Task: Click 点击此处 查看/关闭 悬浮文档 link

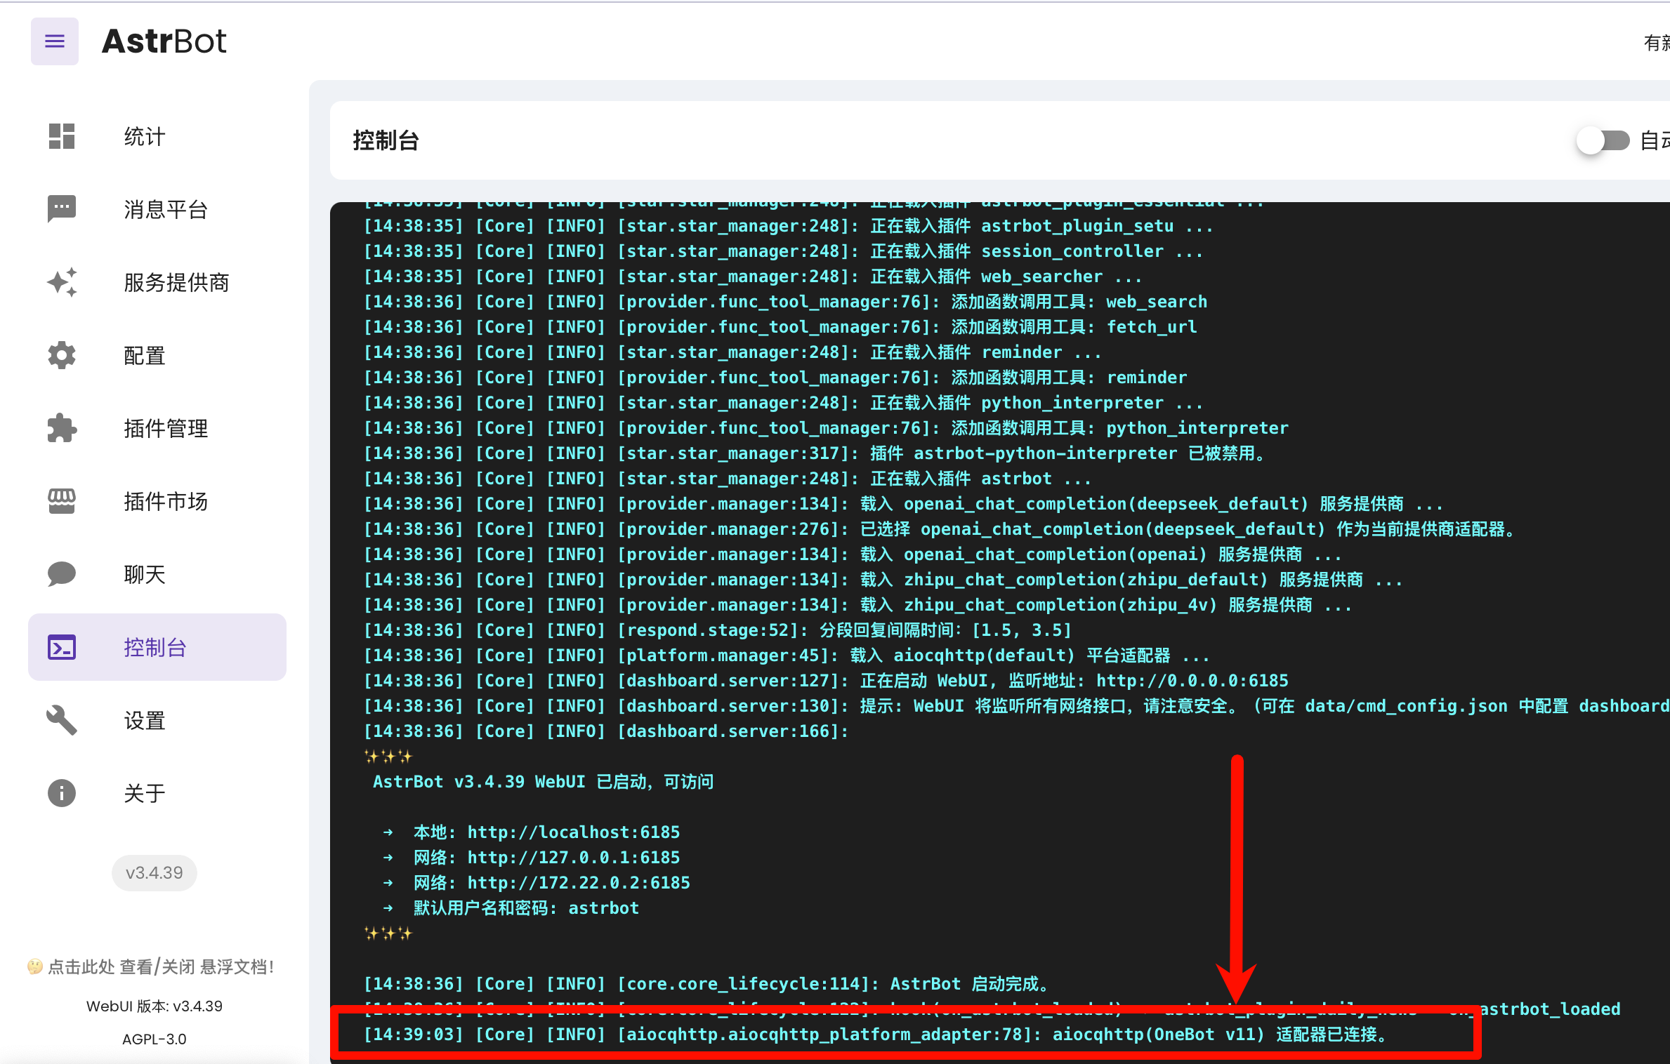Action: (x=152, y=966)
